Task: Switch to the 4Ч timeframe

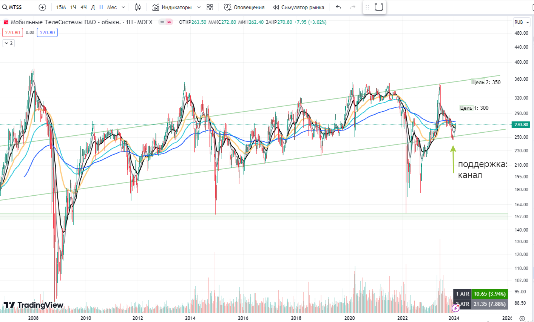Action: (84, 7)
